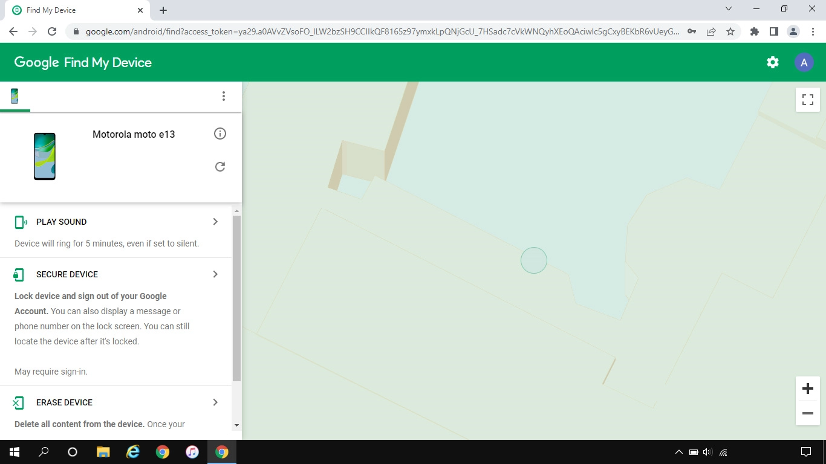Refresh the Motorola moto e13 location
826x464 pixels.
click(x=220, y=167)
